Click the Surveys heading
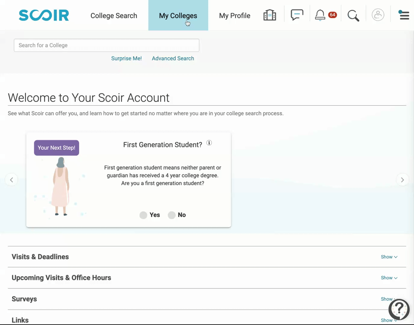 click(24, 299)
